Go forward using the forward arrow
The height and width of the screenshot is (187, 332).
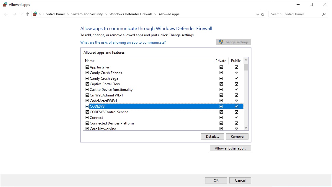point(15,14)
